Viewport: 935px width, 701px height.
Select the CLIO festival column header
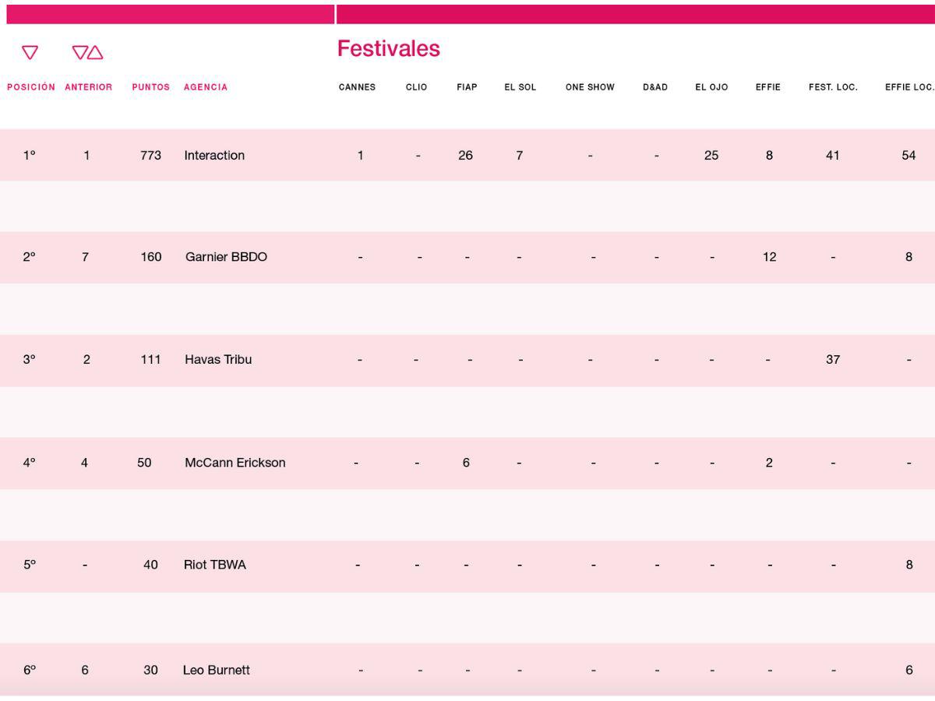coord(416,87)
